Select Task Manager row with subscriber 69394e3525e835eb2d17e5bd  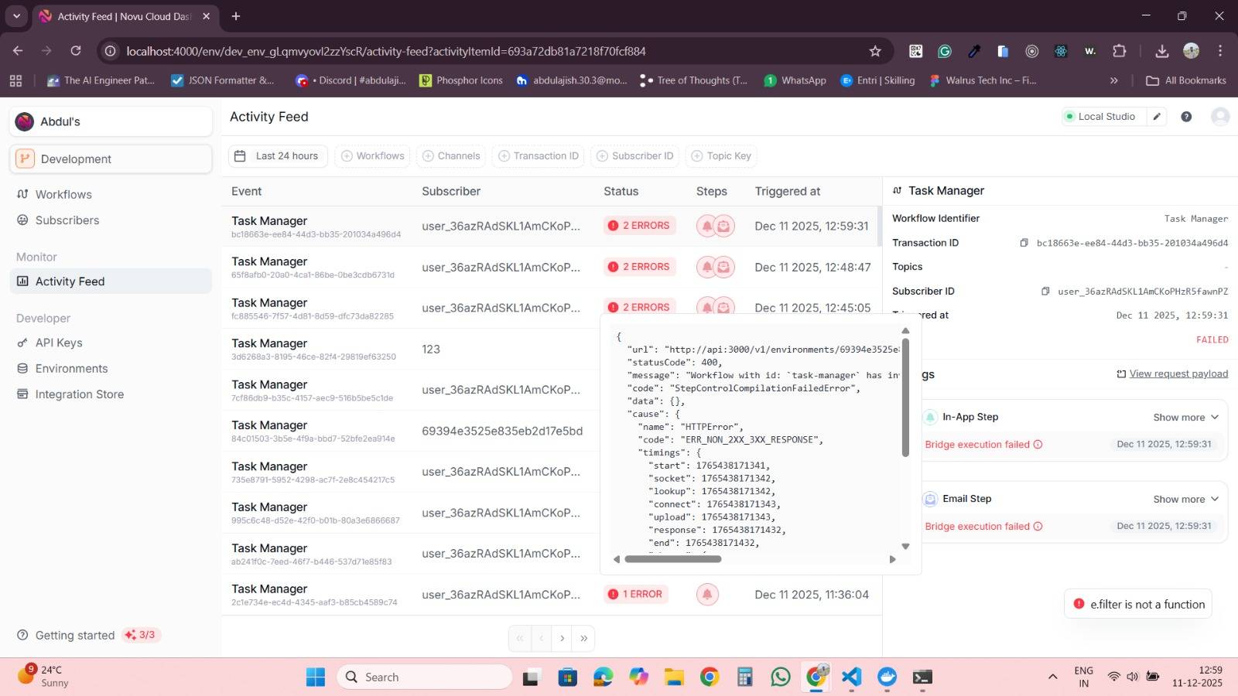click(410, 431)
